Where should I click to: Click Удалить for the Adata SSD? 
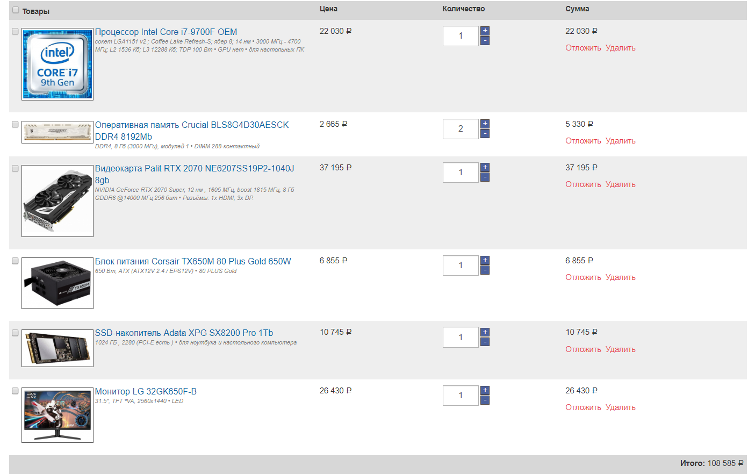click(620, 349)
